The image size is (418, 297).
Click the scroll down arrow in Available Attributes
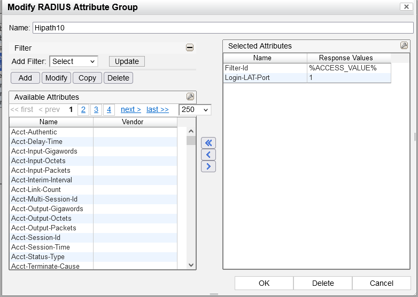(x=191, y=264)
